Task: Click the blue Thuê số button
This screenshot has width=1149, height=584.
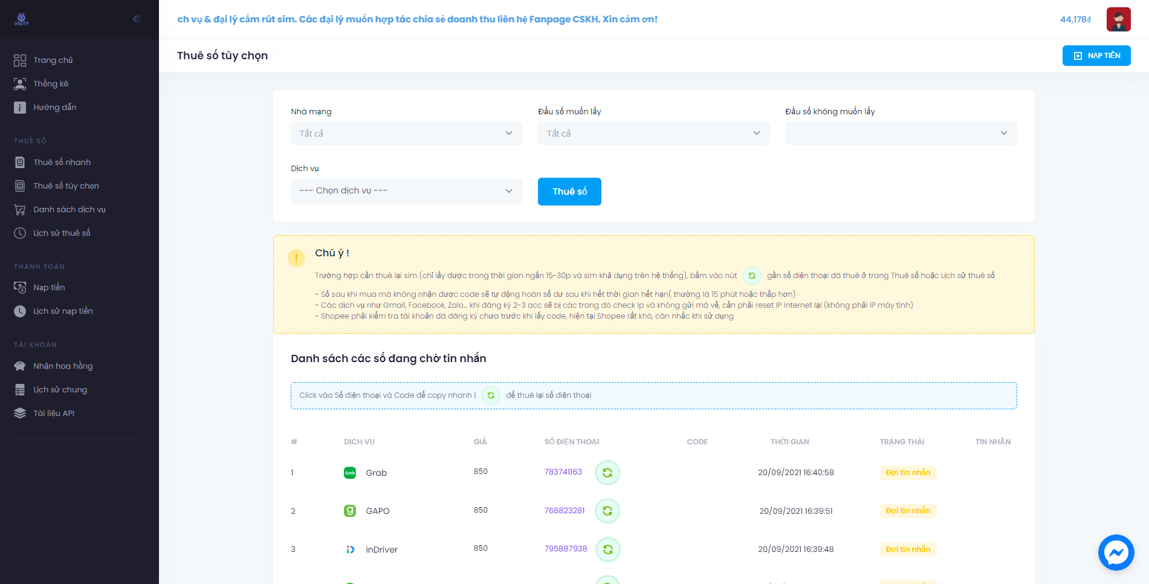Action: pyautogui.click(x=569, y=192)
